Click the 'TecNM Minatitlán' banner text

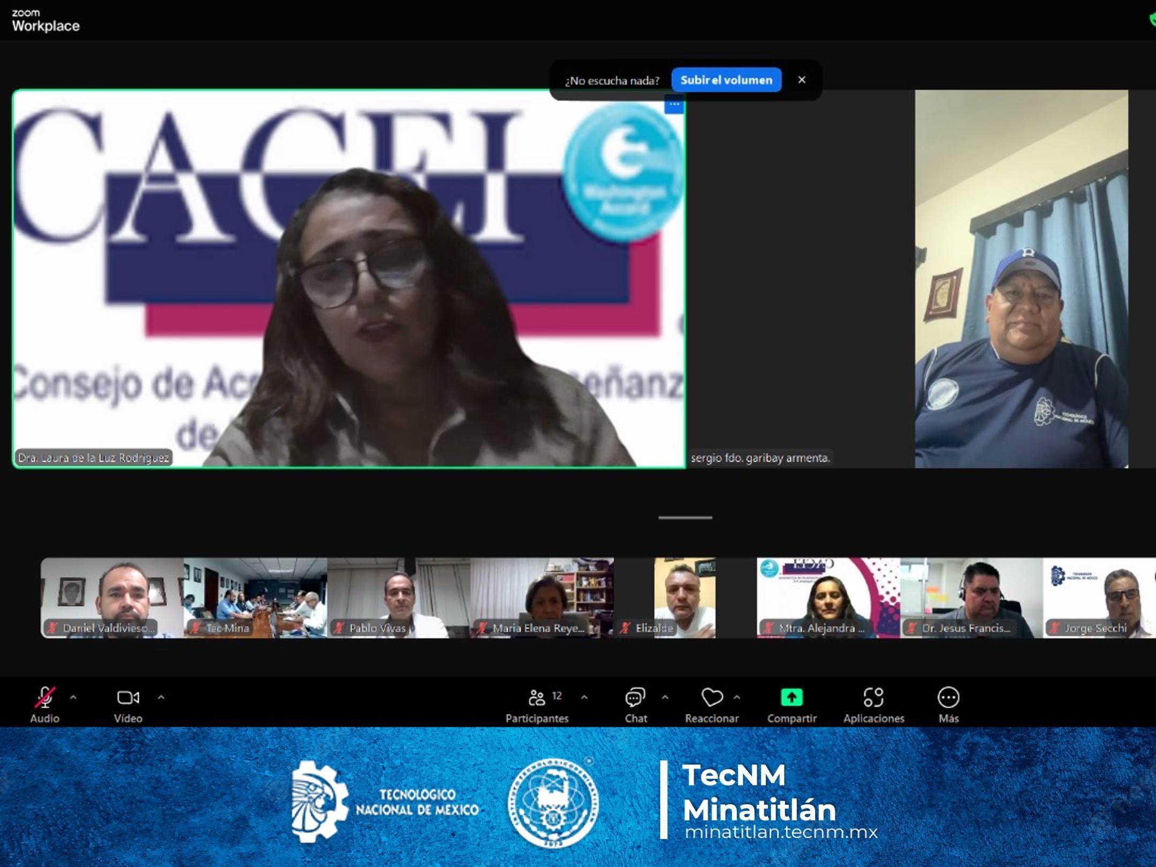[759, 792]
